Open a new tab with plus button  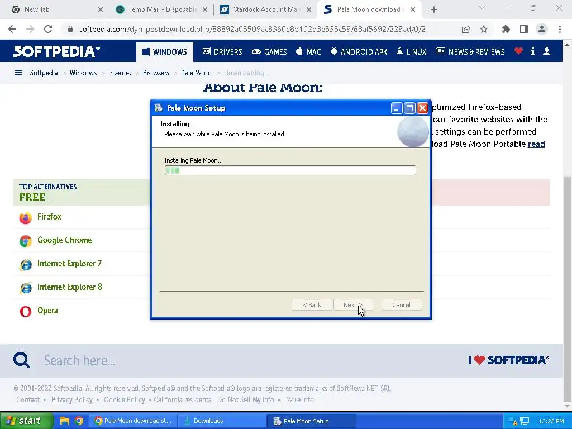click(x=433, y=9)
